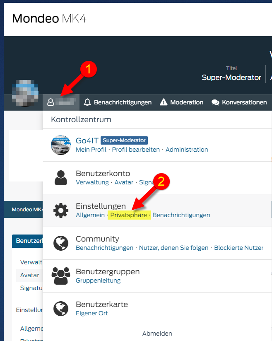
Task: Click the Benutzerkonto person icon
Action: [61, 178]
